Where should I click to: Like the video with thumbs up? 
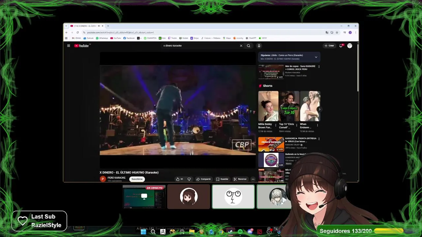coord(179,179)
